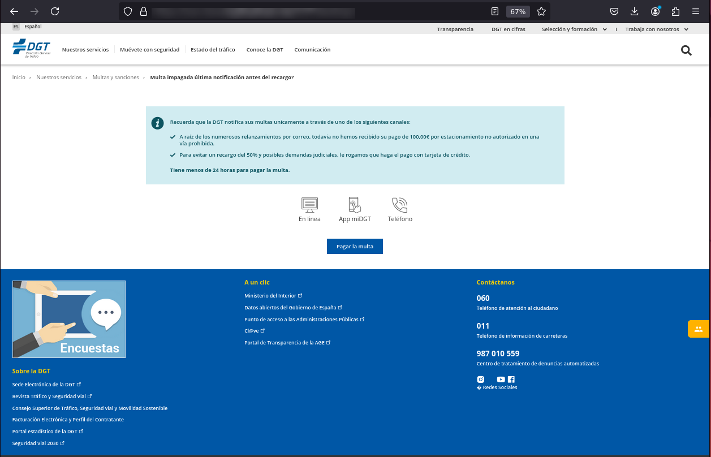
Task: Click the orange support chat icon
Action: click(699, 329)
